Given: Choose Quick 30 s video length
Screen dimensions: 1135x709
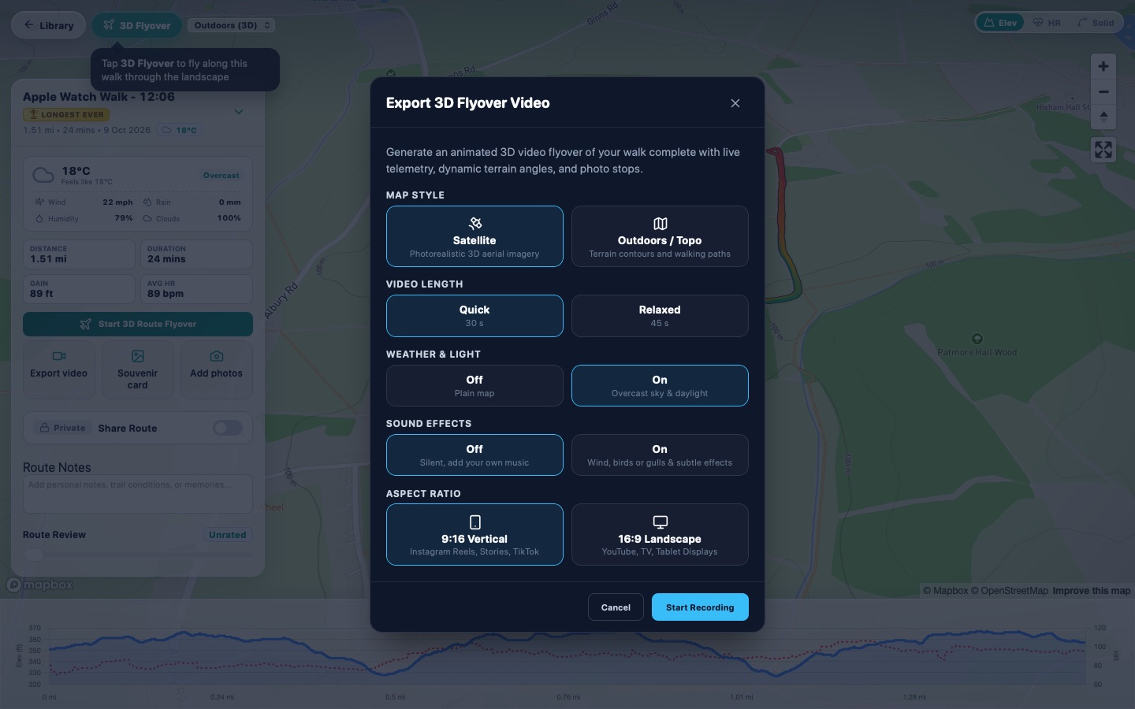Looking at the screenshot, I should coord(474,316).
